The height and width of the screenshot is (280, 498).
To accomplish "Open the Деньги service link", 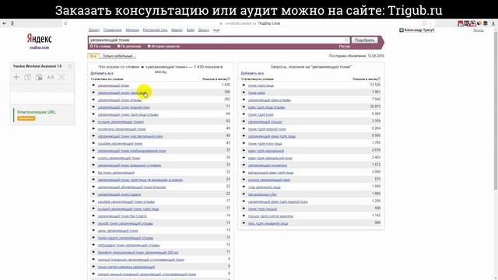I will click(204, 30).
